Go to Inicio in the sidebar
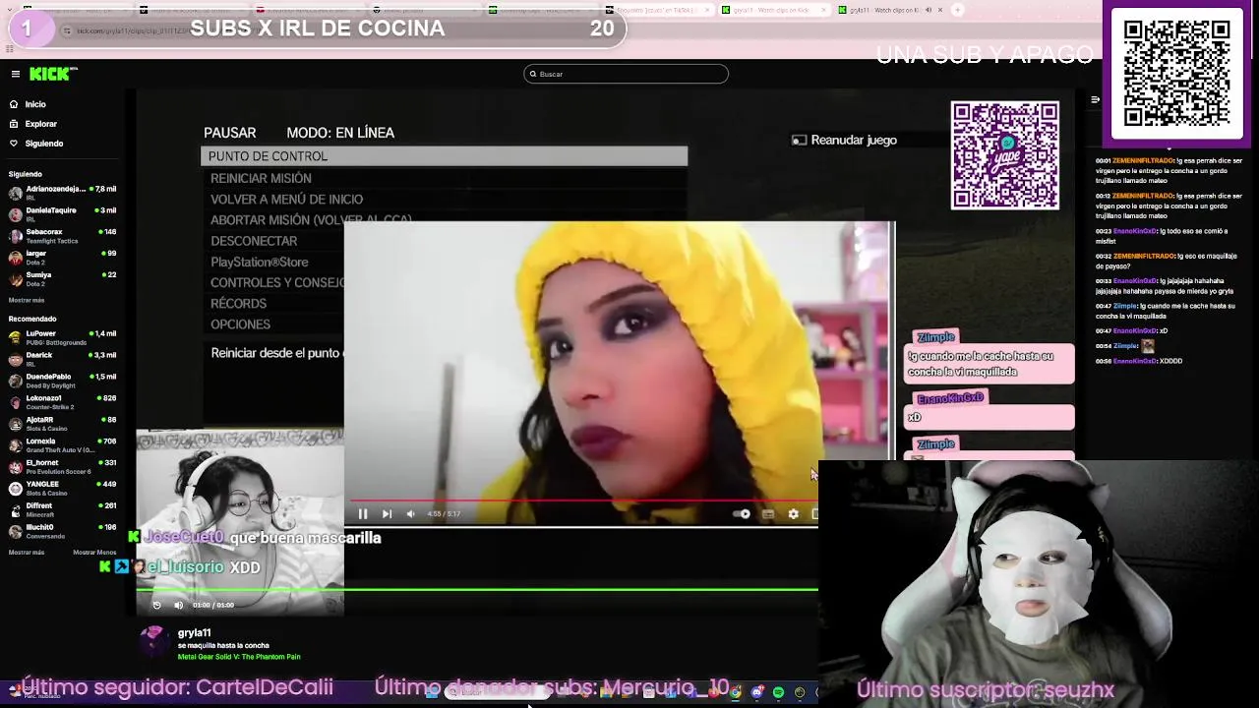Viewport: 1259px width, 708px height. [x=28, y=104]
